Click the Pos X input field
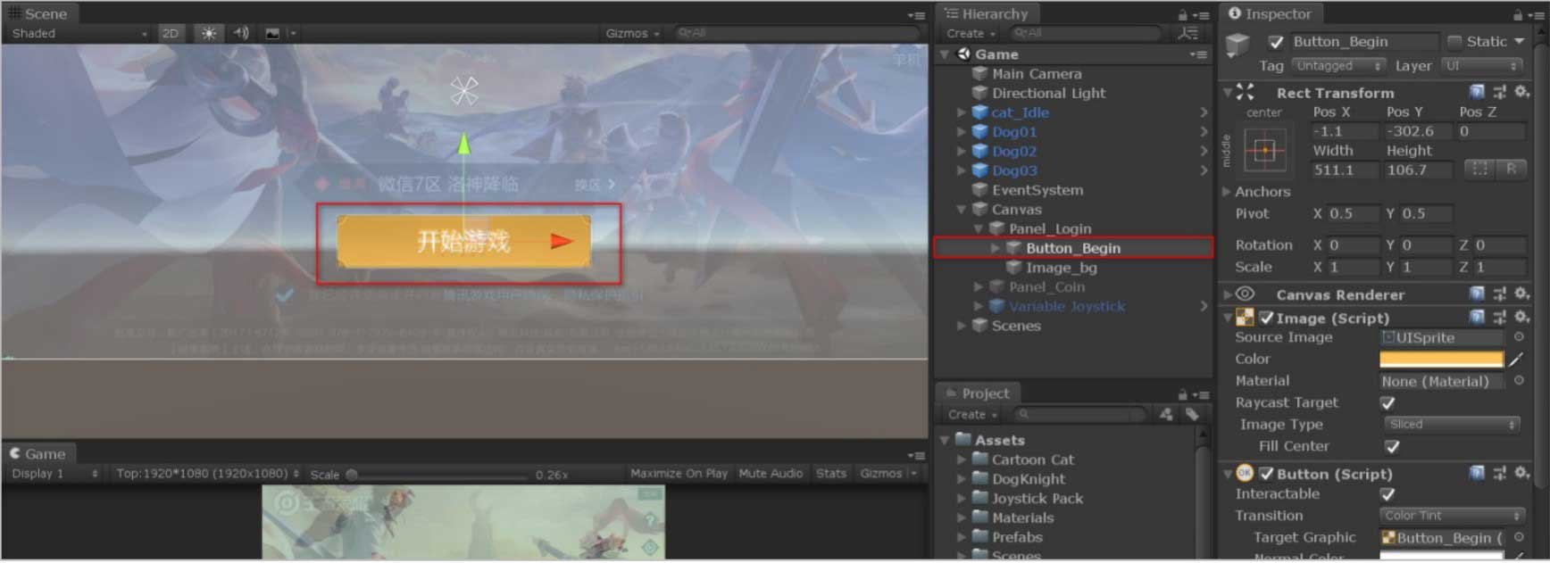The width and height of the screenshot is (1550, 563). click(1344, 131)
